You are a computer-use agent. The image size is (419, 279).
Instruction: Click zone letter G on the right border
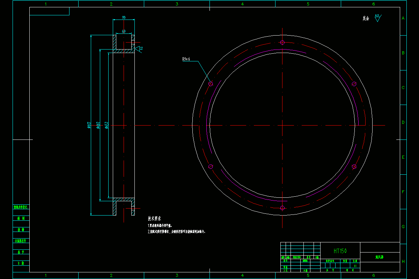(403, 227)
